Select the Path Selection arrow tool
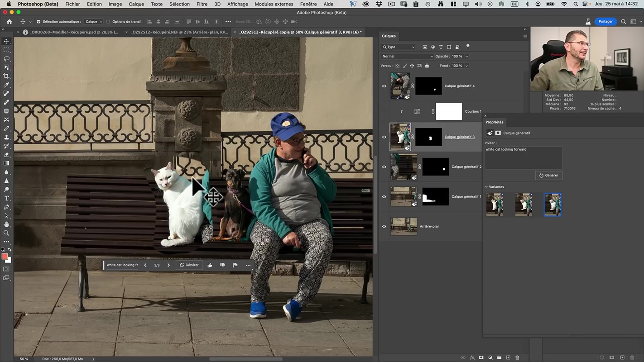The height and width of the screenshot is (362, 644). tap(6, 215)
